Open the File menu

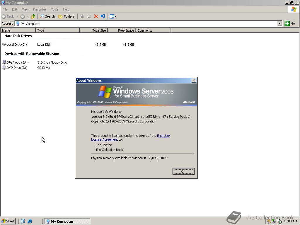coord(5,9)
